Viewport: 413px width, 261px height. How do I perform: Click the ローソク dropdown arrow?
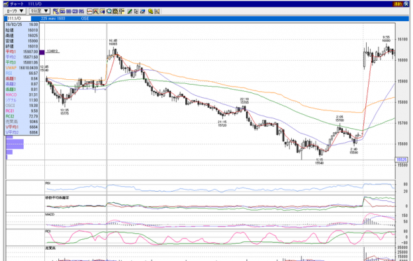point(22,11)
